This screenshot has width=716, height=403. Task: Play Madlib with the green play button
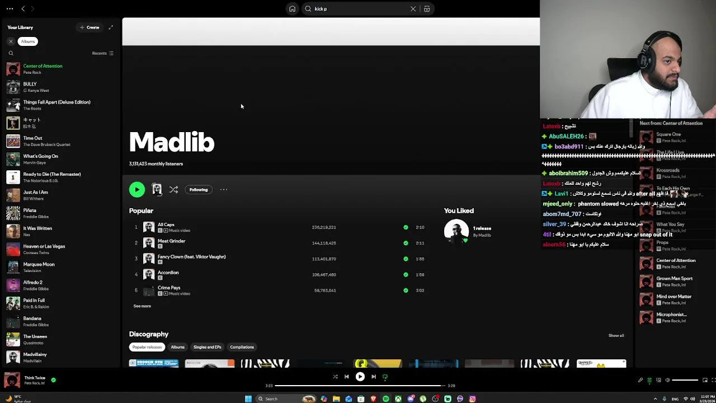pos(137,190)
